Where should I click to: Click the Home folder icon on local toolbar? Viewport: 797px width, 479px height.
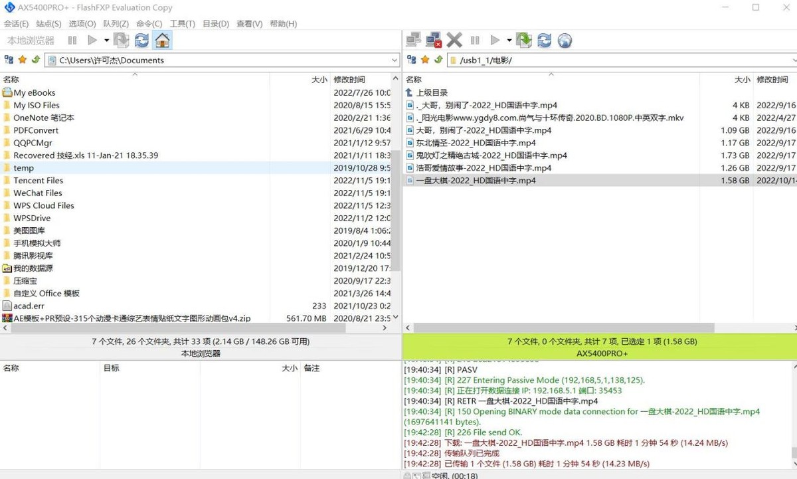click(161, 41)
